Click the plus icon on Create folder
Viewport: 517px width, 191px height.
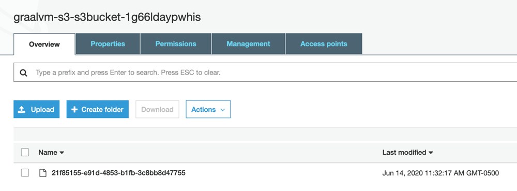(74, 110)
